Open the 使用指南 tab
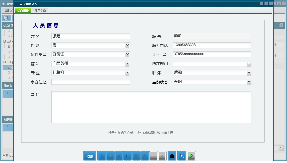This screenshot has height=163, width=287. pos(40,11)
